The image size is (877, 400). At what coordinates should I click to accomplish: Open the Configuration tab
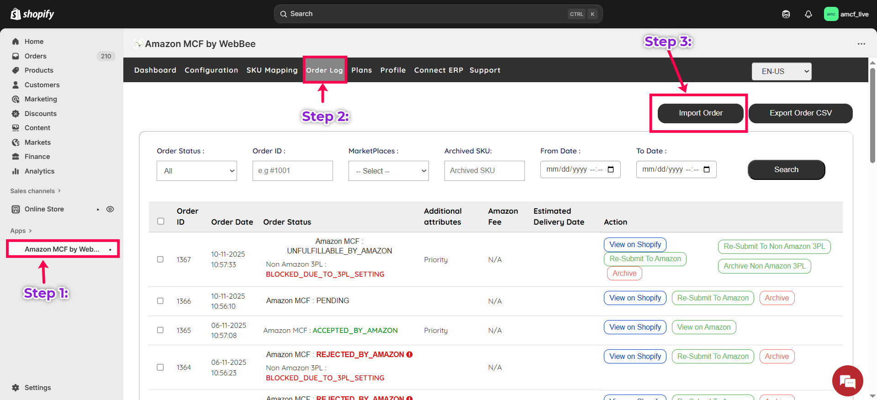click(x=211, y=70)
